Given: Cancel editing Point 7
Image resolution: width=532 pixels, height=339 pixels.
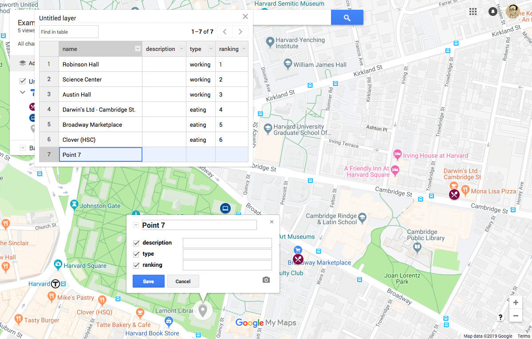Looking at the screenshot, I should [x=183, y=281].
